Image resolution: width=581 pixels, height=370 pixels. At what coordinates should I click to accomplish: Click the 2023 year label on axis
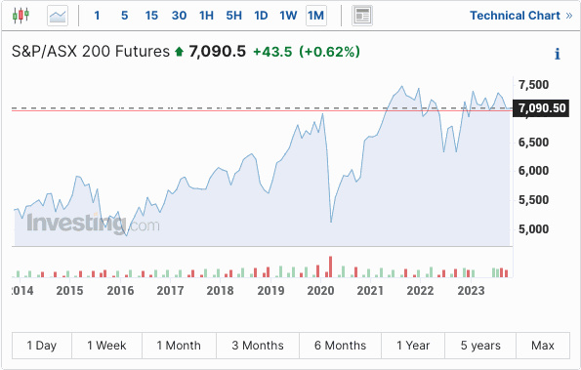pos(471,291)
